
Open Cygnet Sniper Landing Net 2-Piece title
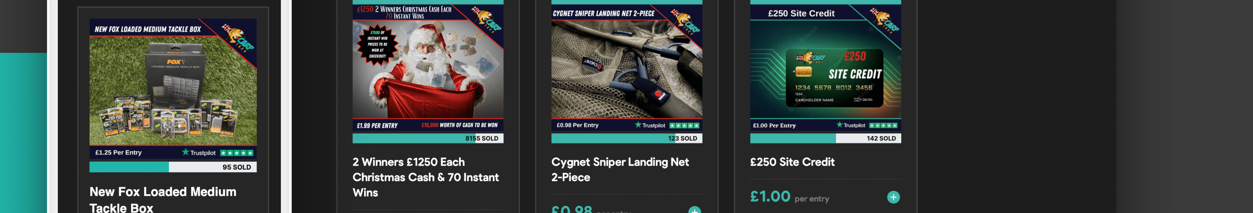(x=620, y=169)
